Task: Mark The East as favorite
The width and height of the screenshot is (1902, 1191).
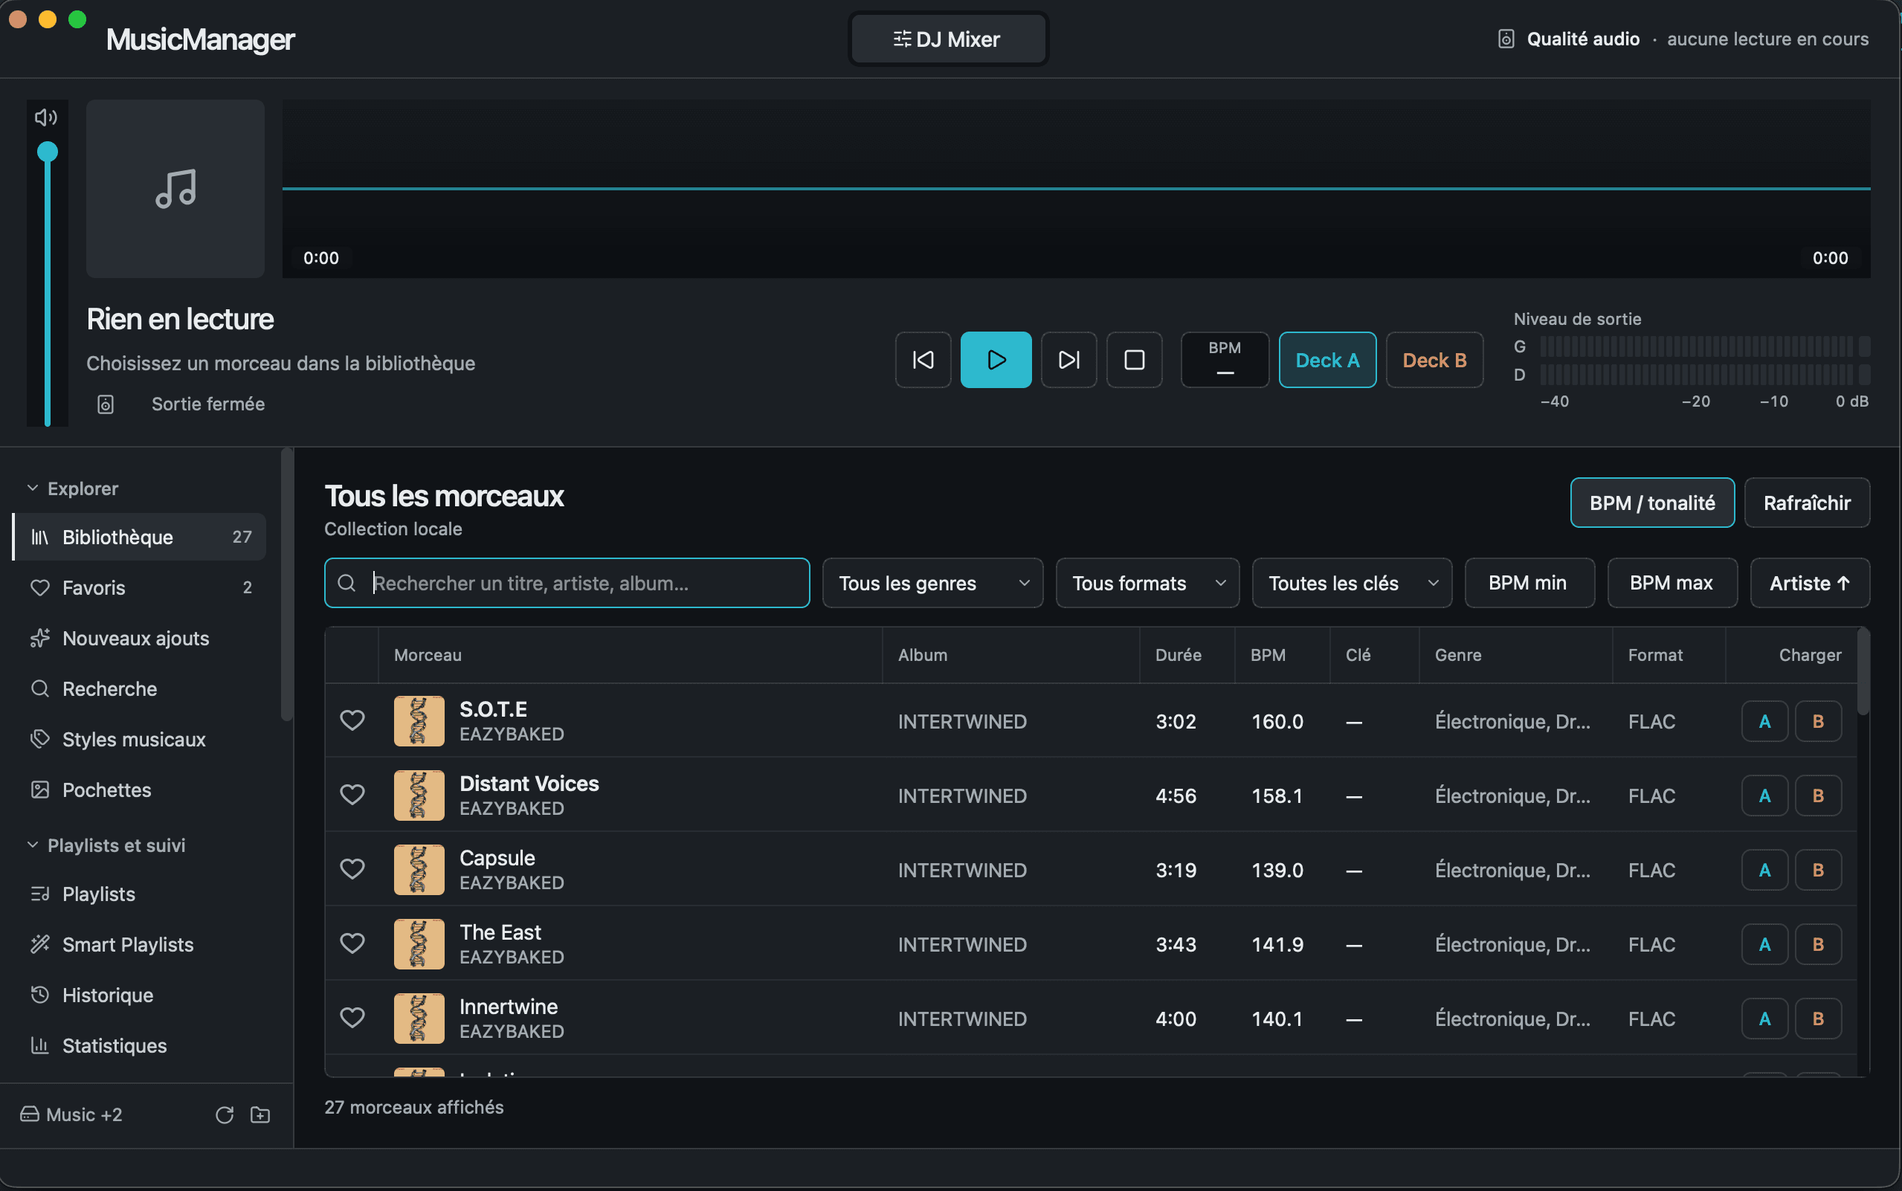Action: point(352,943)
